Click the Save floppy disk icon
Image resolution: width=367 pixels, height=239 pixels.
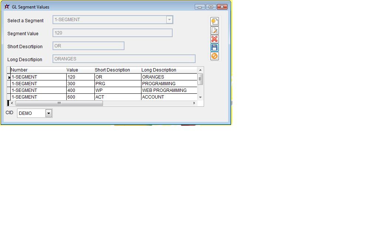point(214,47)
